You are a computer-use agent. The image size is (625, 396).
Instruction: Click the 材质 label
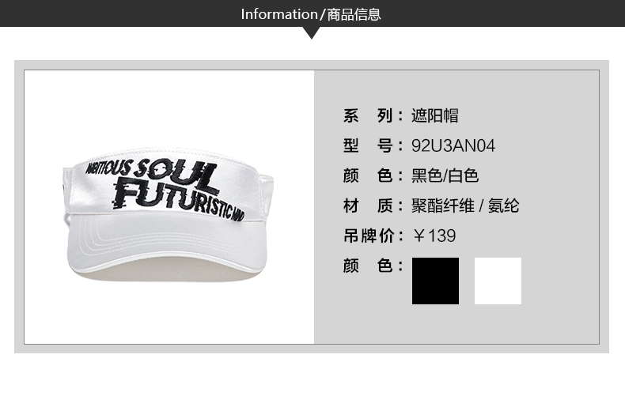368,206
